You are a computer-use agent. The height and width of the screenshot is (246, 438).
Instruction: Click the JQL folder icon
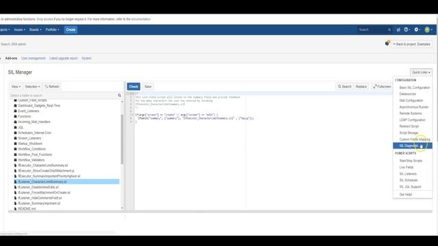[x=15, y=127]
